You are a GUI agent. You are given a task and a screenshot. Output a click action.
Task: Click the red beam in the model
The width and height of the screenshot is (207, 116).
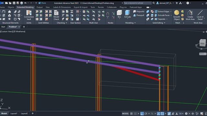137,73
